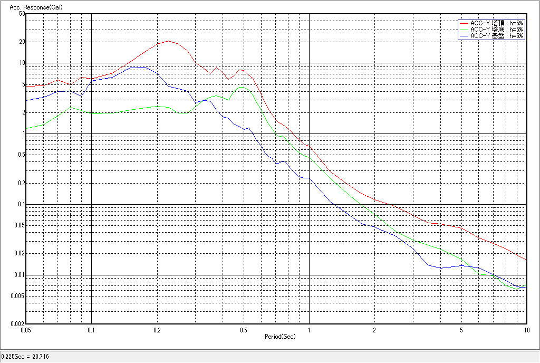Click the 0.01 tick label on the vertical axis
The height and width of the screenshot is (363, 540).
(x=20, y=275)
